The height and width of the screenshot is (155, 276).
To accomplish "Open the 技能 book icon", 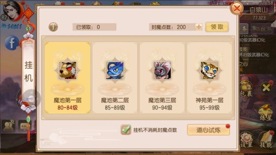I will [266, 140].
